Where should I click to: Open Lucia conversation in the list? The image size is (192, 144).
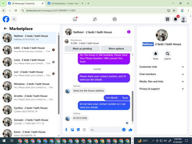pos(29,62)
